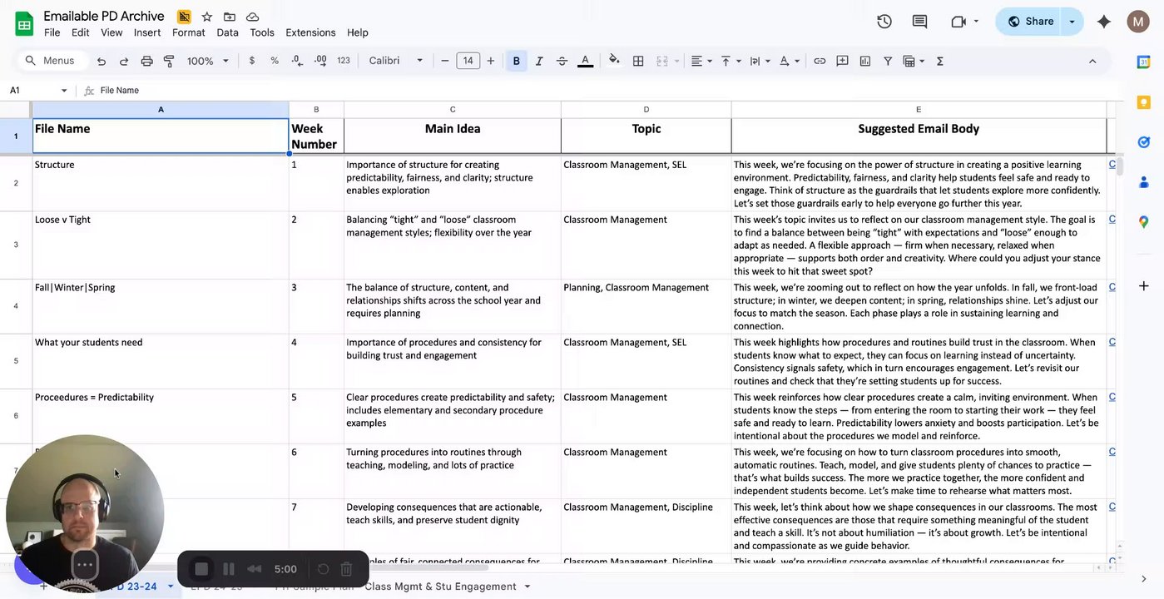The height and width of the screenshot is (599, 1164).
Task: Open the Calibri font dropdown
Action: [x=396, y=61]
